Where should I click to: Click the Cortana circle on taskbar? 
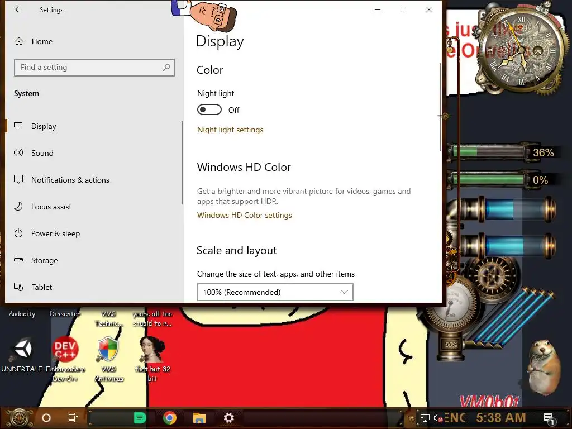point(46,418)
